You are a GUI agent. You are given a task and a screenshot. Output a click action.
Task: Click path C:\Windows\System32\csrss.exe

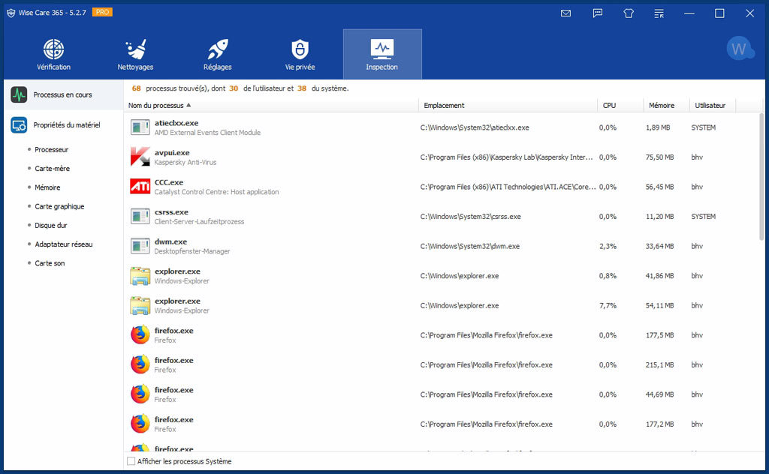pyautogui.click(x=470, y=217)
